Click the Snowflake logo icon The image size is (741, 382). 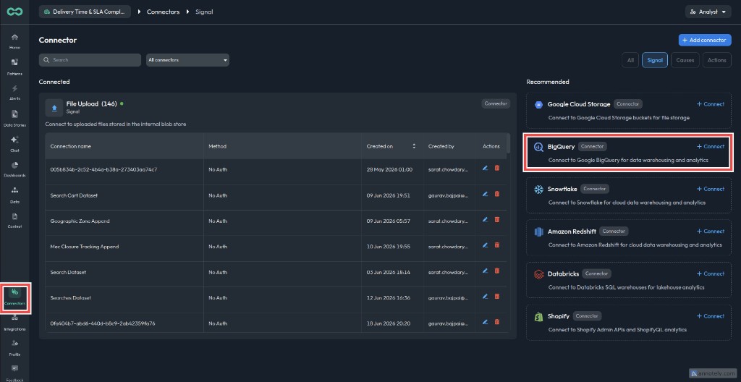[538, 189]
